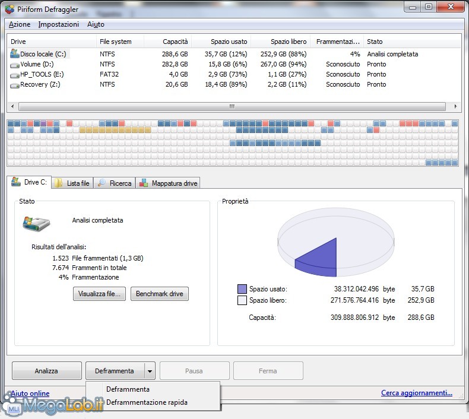Click the HP_TOOLS (E:) drive icon
This screenshot has height=419, width=469.
coord(15,74)
